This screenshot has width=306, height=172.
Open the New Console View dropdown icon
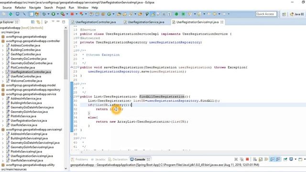pyautogui.click(x=301, y=159)
